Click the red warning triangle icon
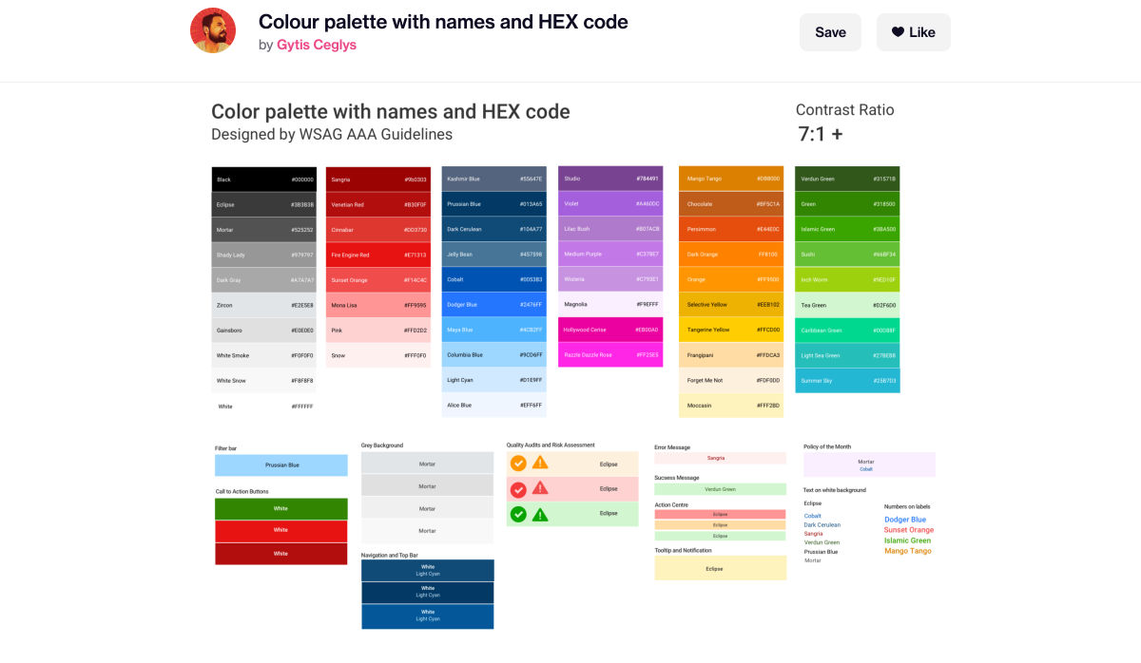Screen dimensions: 1141x663 (540, 488)
